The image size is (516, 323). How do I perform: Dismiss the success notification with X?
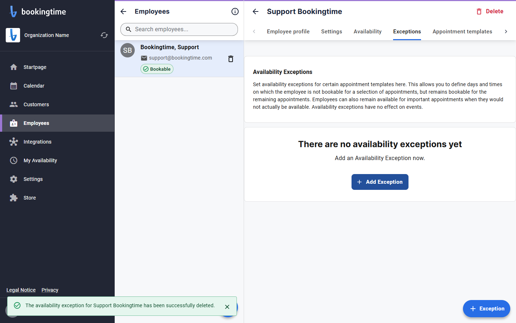[227, 307]
